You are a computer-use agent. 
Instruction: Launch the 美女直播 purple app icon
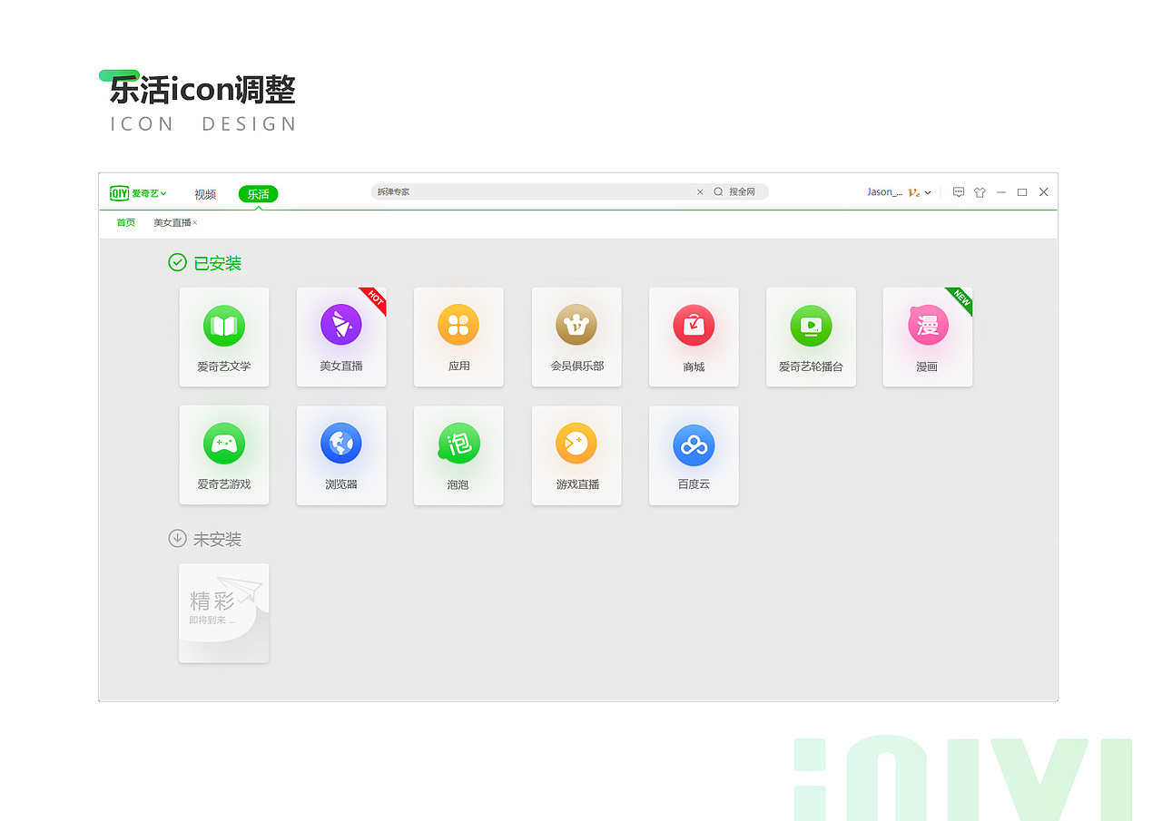340,325
